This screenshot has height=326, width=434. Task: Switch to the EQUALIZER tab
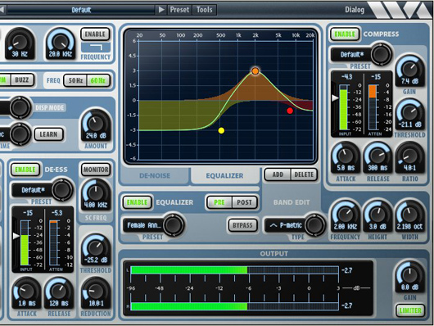tap(224, 175)
